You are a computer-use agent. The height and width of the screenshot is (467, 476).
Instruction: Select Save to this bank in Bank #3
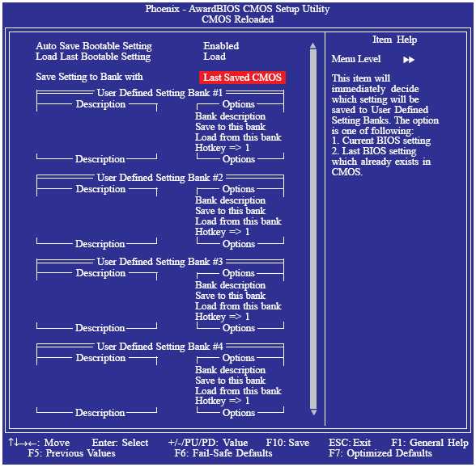click(x=230, y=296)
